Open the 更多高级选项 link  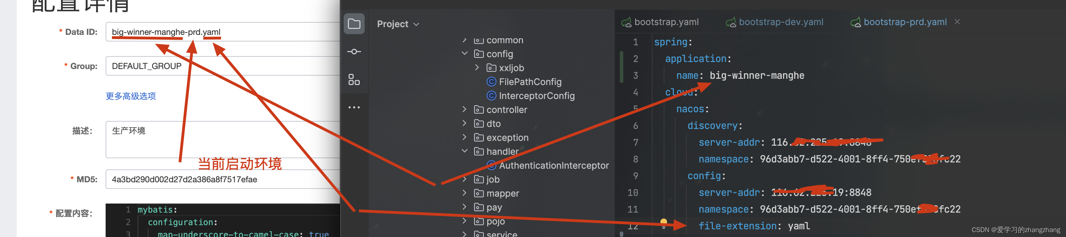coord(130,95)
